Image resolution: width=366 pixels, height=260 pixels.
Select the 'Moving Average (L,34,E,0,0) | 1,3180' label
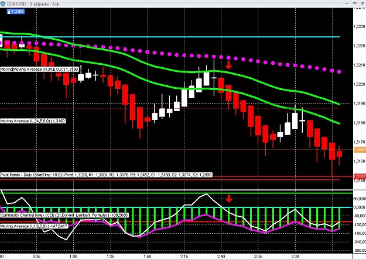coord(33,121)
